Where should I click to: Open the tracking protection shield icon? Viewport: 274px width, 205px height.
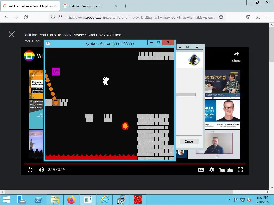pyautogui.click(x=53, y=17)
